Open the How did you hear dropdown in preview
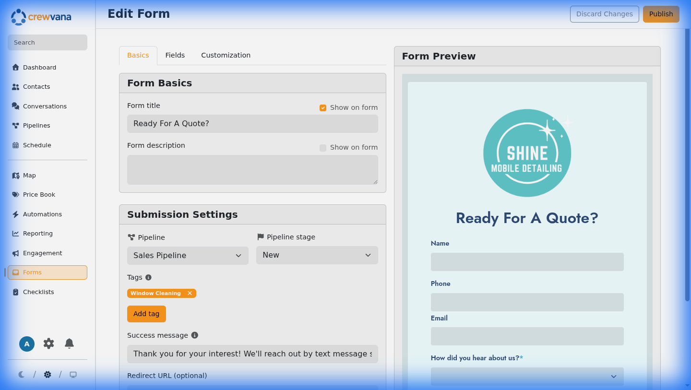Screen dimensions: 691x390 click(527, 377)
